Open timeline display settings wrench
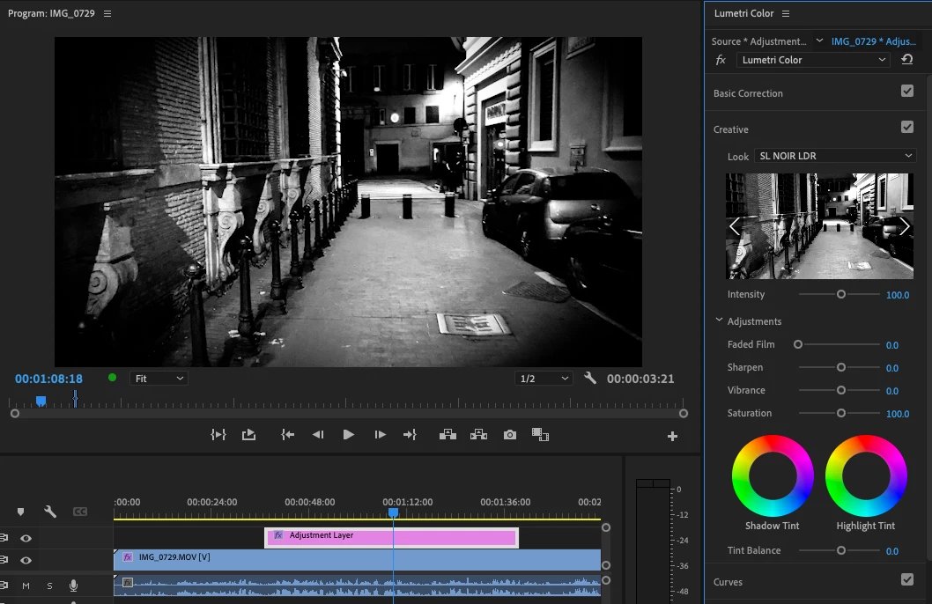 (50, 512)
